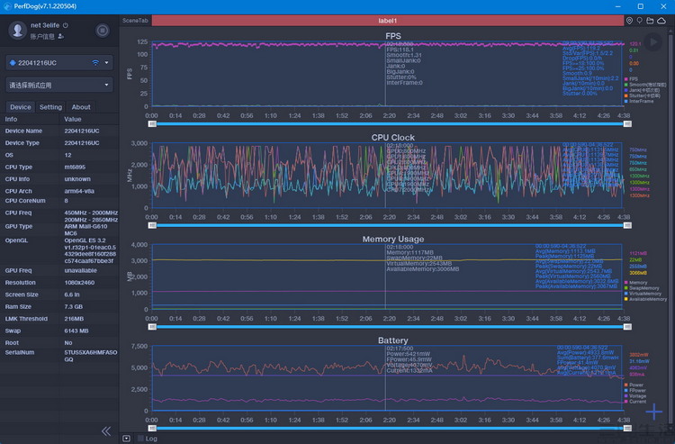The width and height of the screenshot is (675, 444).
Task: Click FPS chart right range slider handle
Action: [627, 124]
